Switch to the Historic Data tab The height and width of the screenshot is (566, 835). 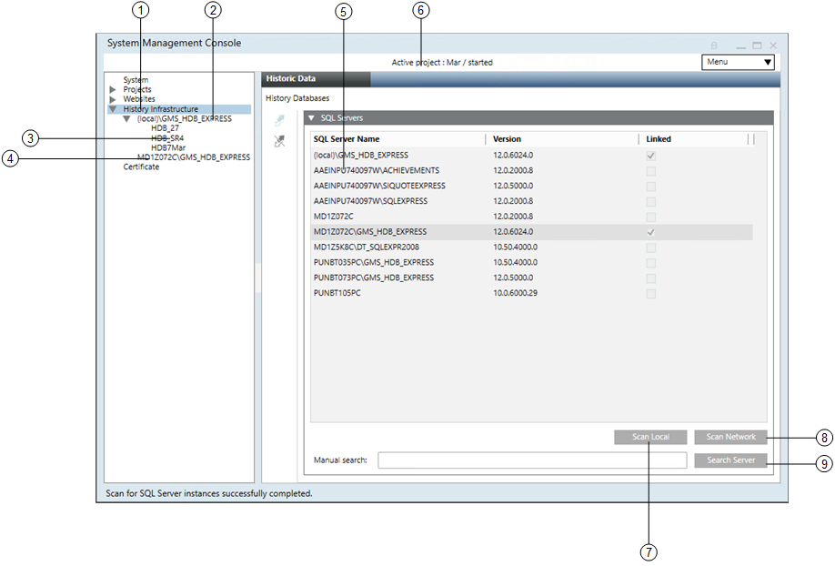[x=315, y=79]
